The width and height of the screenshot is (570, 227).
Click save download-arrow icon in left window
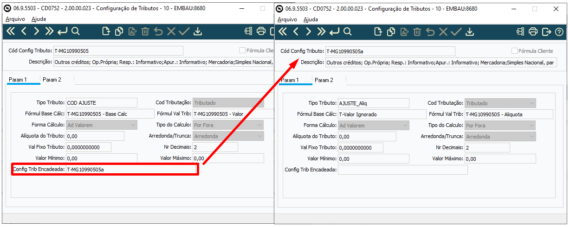[x=198, y=32]
